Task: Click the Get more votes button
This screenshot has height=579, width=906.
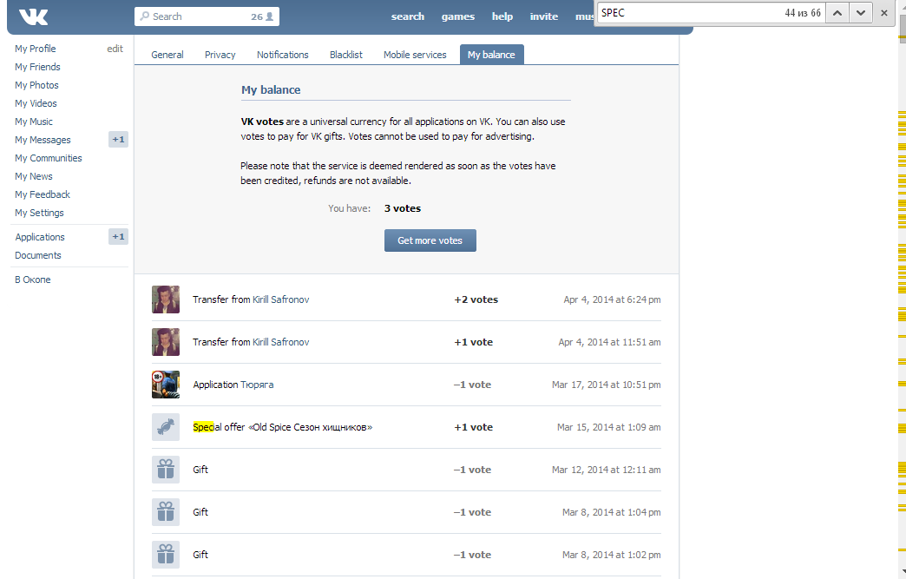Action: [430, 240]
